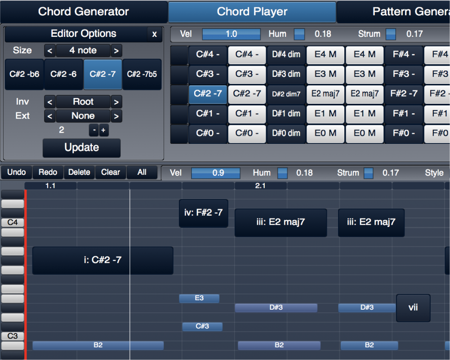Screen dimensions: 450x360
Task: Open the Pattern Generator tab
Action: pyautogui.click(x=394, y=12)
